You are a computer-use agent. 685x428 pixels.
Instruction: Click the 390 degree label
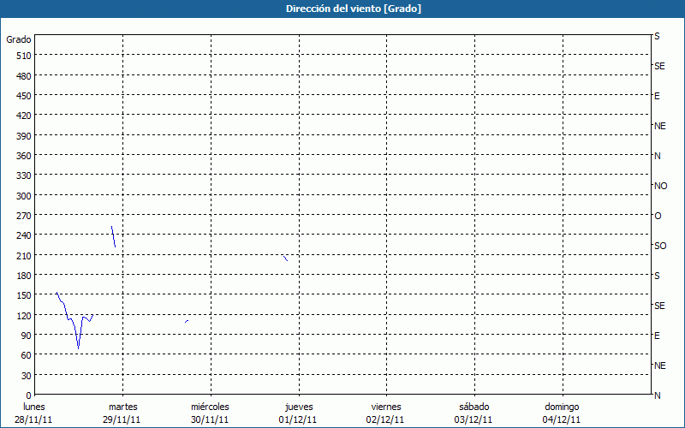(24, 136)
